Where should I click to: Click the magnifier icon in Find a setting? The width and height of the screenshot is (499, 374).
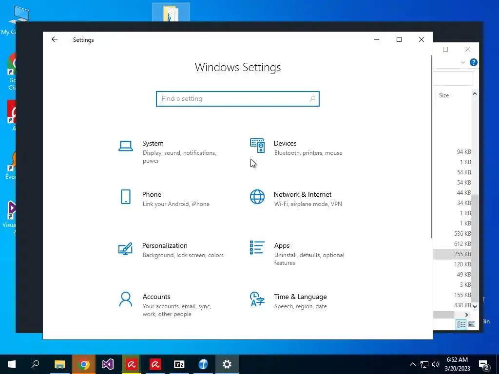point(312,98)
